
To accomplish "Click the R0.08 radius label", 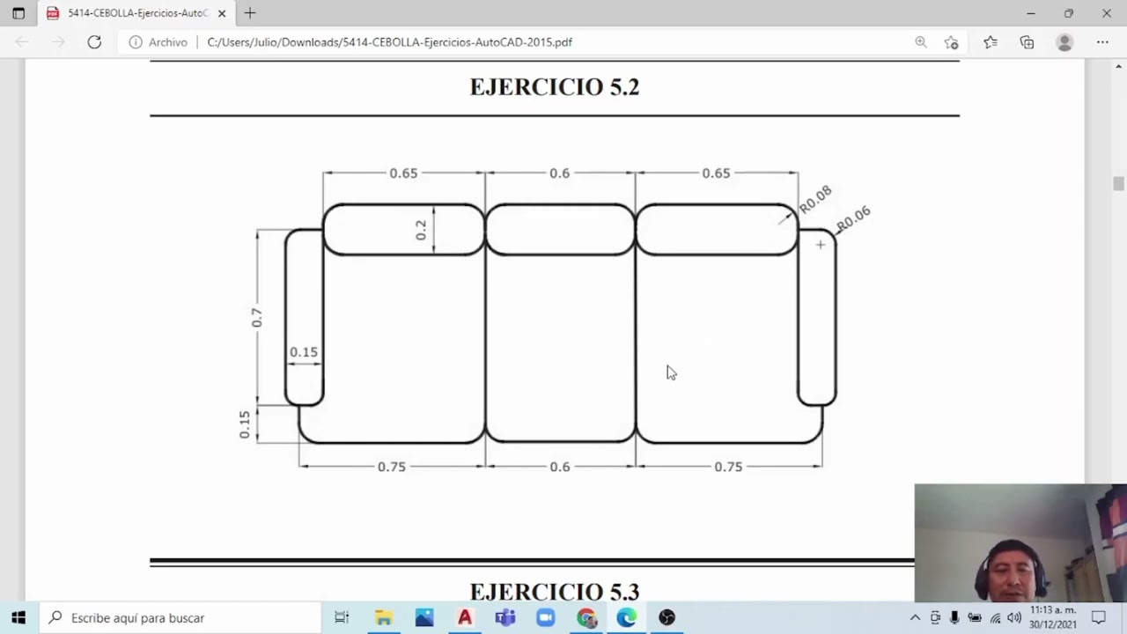I will click(815, 199).
